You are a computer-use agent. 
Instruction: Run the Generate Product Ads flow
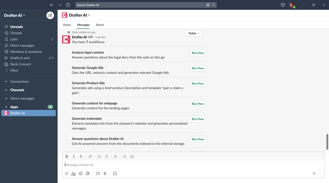point(198,84)
